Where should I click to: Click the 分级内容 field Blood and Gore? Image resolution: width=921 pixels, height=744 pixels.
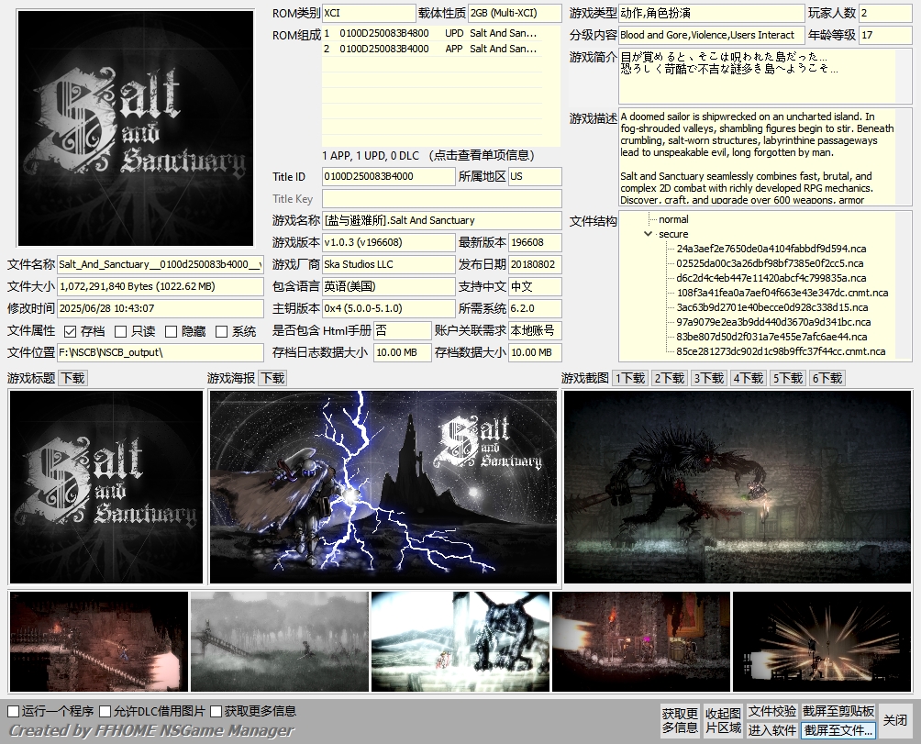(x=711, y=35)
